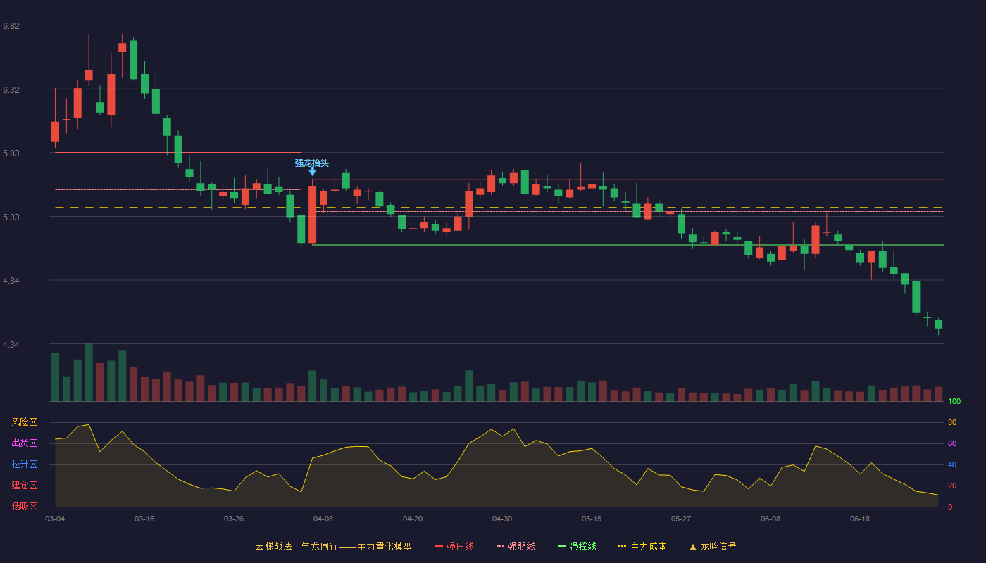986x563 pixels.
Task: Toggle the 强弱线 legend series
Action: (x=516, y=546)
